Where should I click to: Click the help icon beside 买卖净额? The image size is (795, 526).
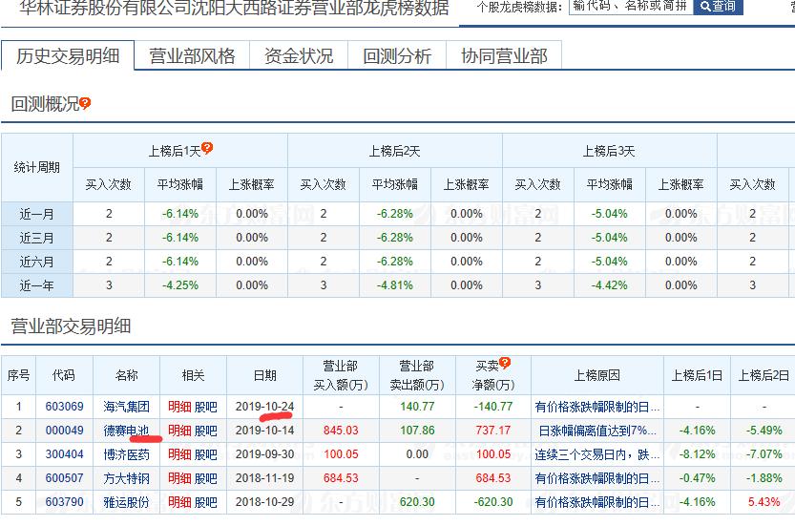(x=505, y=362)
